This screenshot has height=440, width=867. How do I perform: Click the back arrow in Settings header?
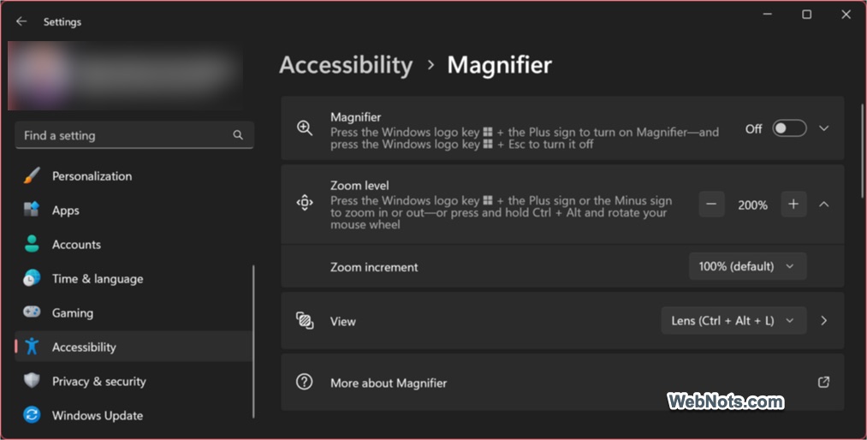21,21
